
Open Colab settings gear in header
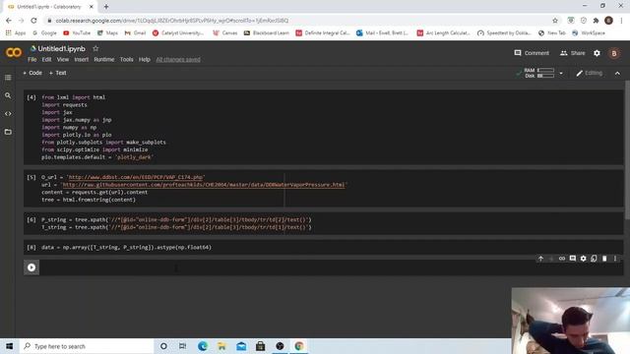tap(598, 53)
